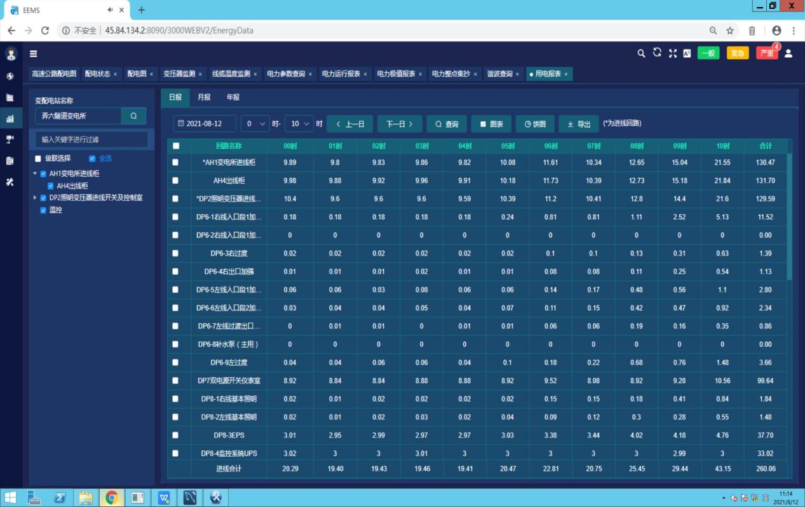This screenshot has height=507, width=805.
Task: Click the lightning bolt sidebar icon
Action: 10,76
